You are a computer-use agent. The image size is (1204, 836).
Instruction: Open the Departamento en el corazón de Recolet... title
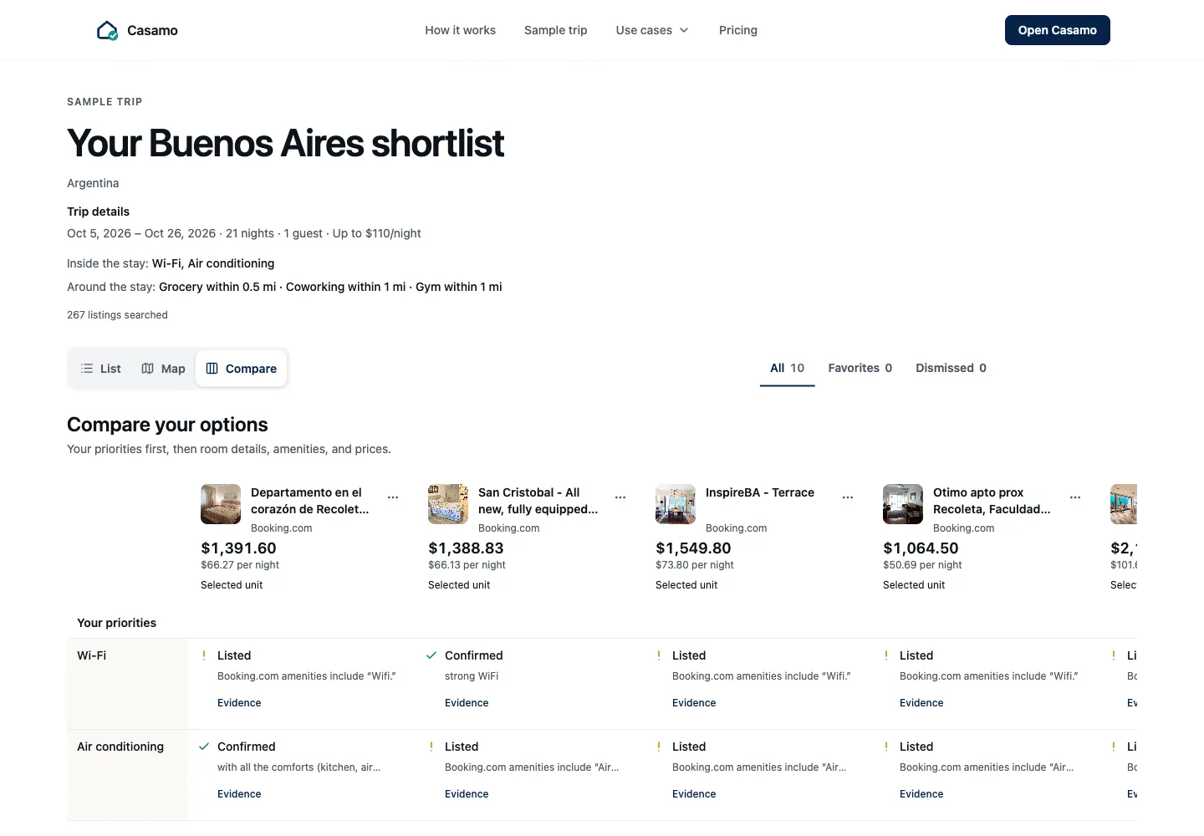coord(309,501)
